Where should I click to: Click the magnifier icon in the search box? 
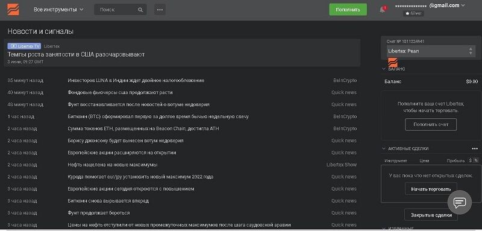point(140,10)
